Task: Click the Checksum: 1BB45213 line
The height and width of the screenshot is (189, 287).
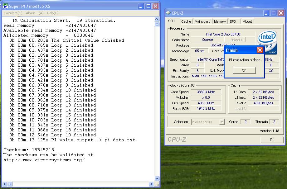Action: pyautogui.click(x=29, y=150)
